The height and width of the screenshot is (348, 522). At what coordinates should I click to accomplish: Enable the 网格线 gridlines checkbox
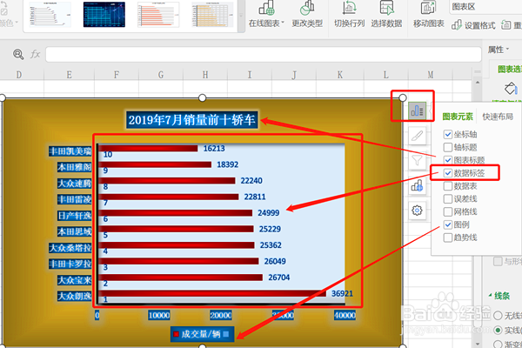(x=448, y=211)
